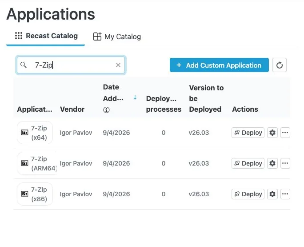
Task: Click 9/4/2026 date in 7-Zip (ARM64) row
Action: coord(116,163)
